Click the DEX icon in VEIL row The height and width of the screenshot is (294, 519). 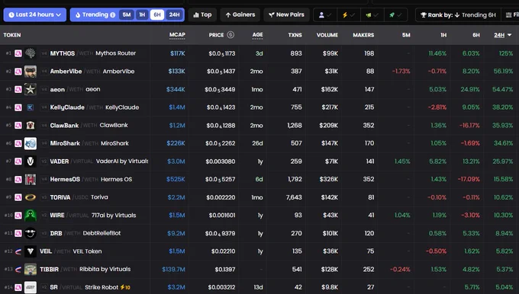(x=18, y=251)
